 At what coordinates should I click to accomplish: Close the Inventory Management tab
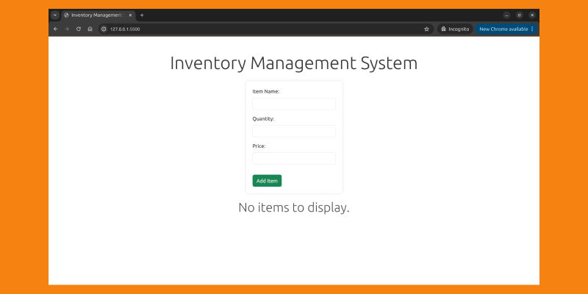130,15
